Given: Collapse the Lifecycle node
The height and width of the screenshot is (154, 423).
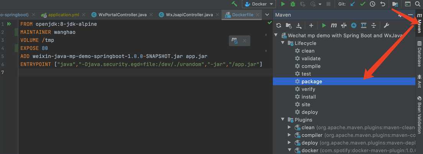Looking at the screenshot, I should (282, 43).
